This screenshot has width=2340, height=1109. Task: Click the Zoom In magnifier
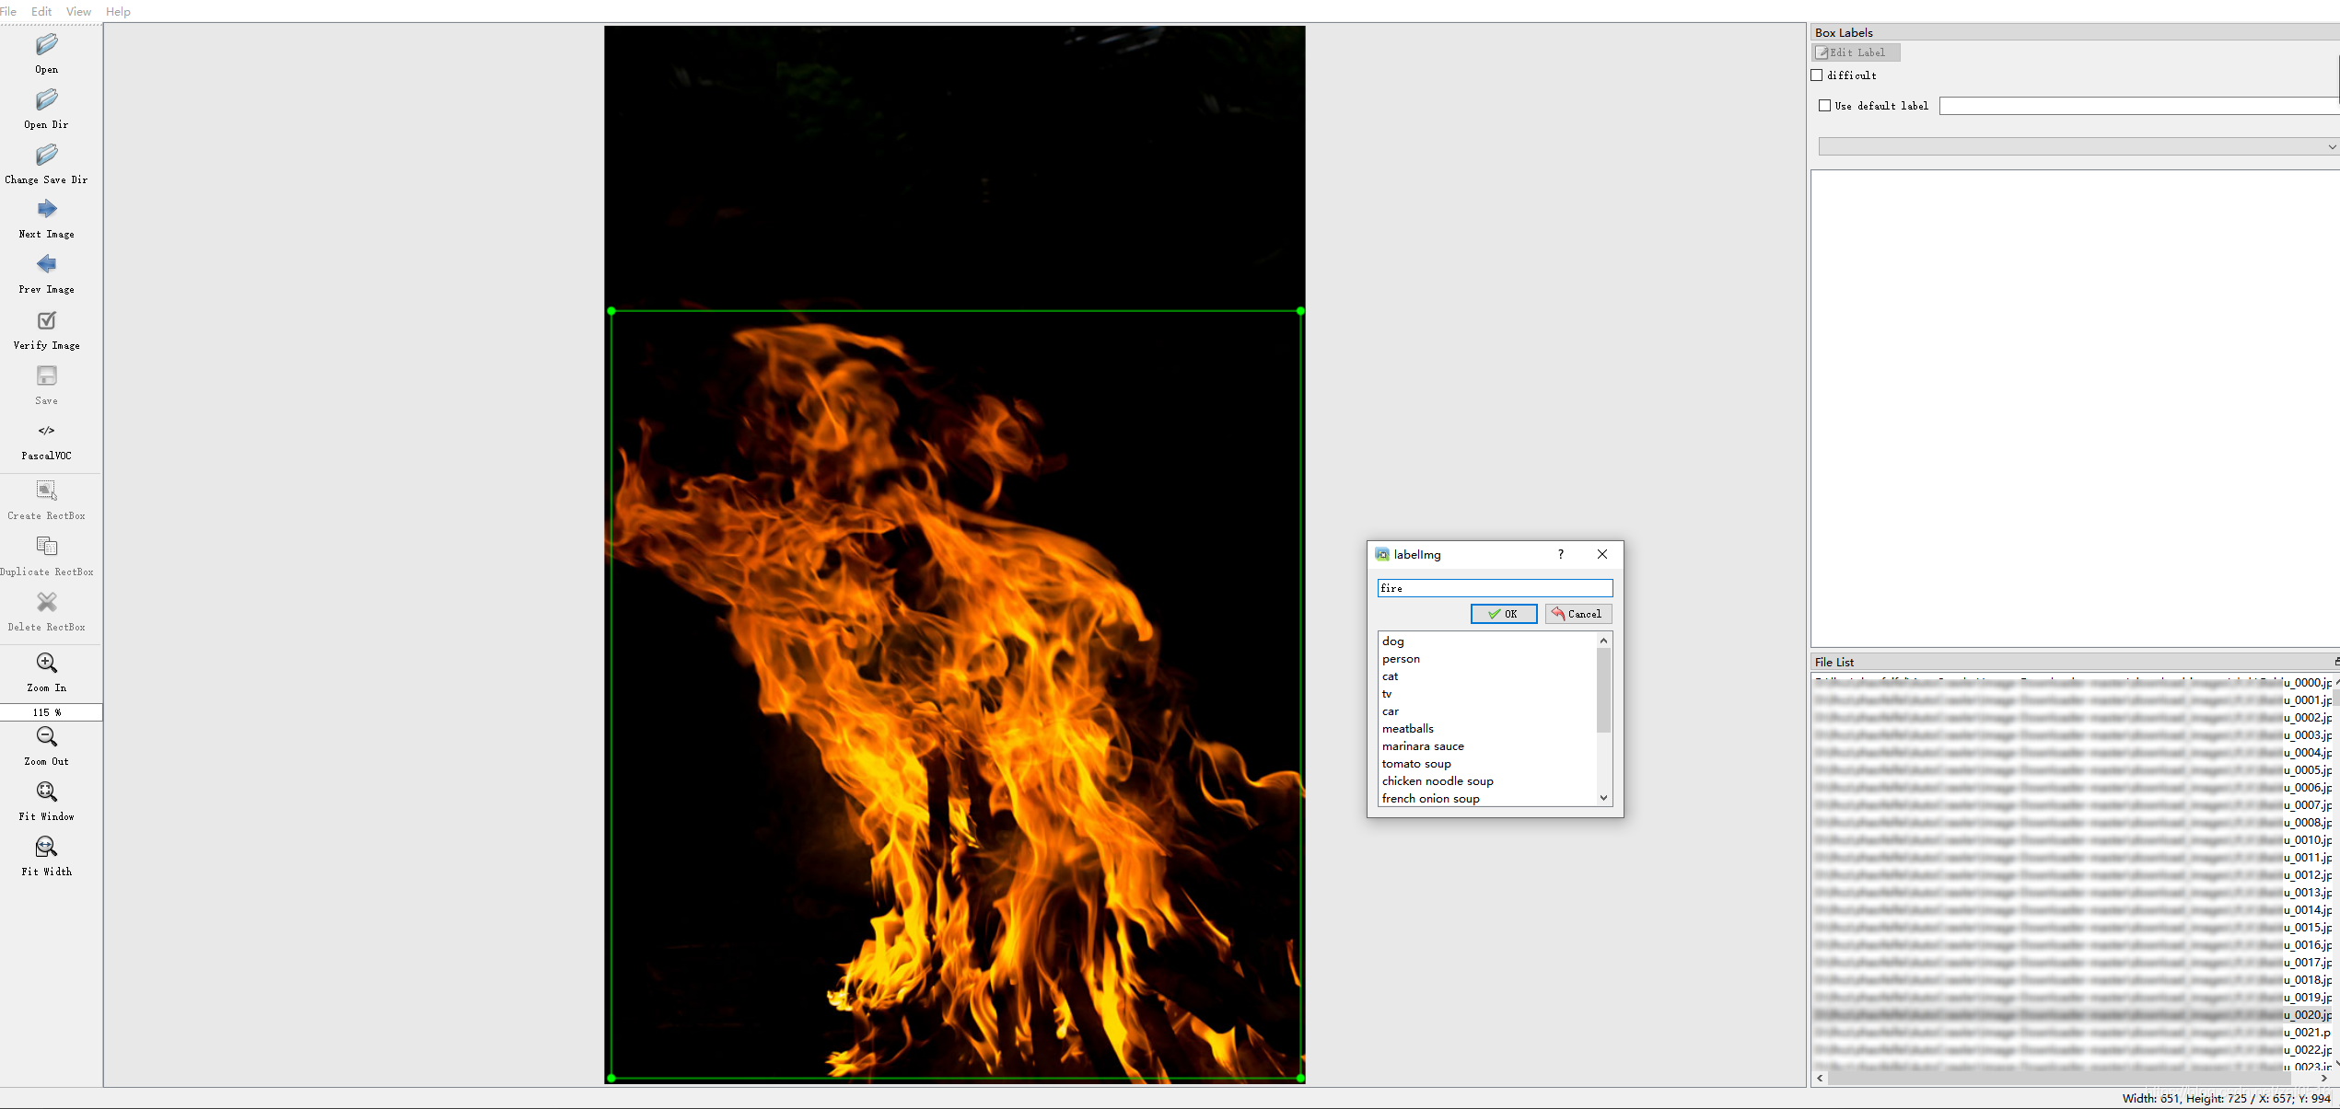46,663
